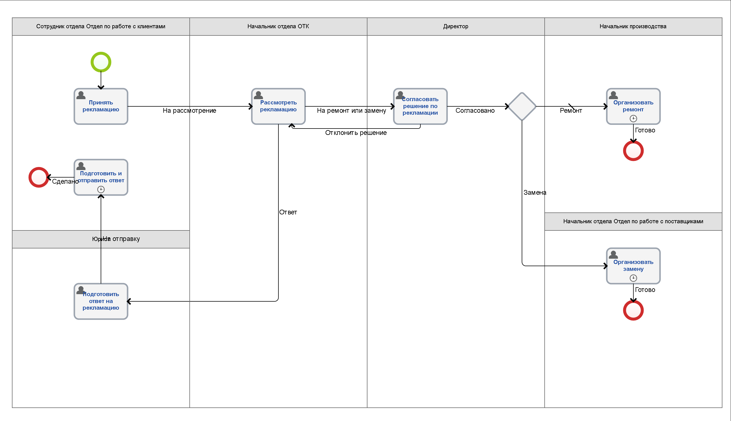Image resolution: width=731 pixels, height=421 pixels.
Task: Click the На ремонт или замену label
Action: pyautogui.click(x=351, y=111)
